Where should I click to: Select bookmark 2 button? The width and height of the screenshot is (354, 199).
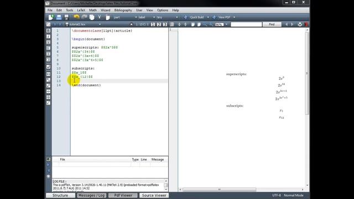tap(159, 24)
